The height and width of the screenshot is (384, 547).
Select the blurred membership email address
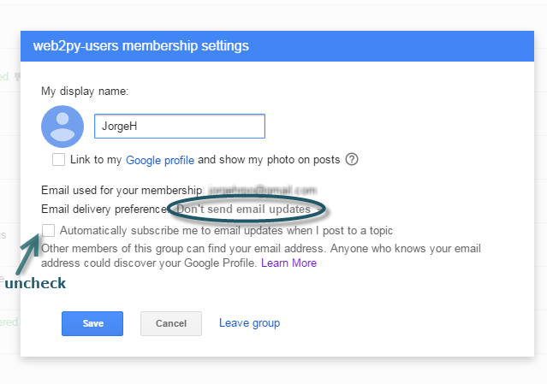click(x=261, y=190)
